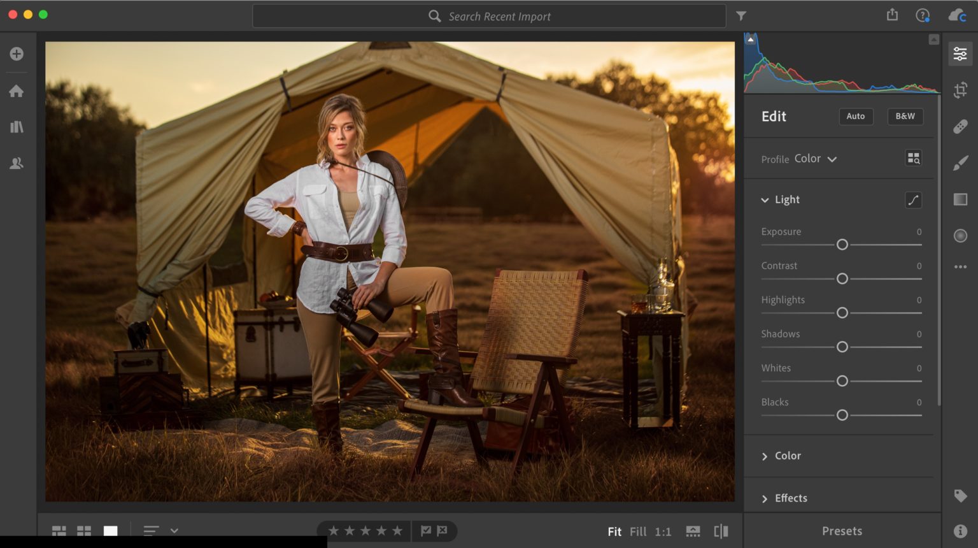Convert photo with the B&W button
Image resolution: width=978 pixels, height=548 pixels.
pos(905,117)
